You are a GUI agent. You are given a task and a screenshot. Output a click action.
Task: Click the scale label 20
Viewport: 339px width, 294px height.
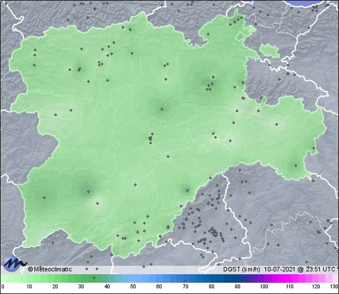coord(55,287)
